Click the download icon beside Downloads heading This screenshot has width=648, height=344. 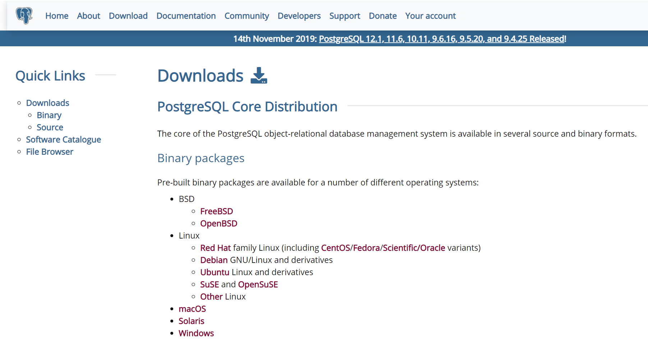click(259, 76)
